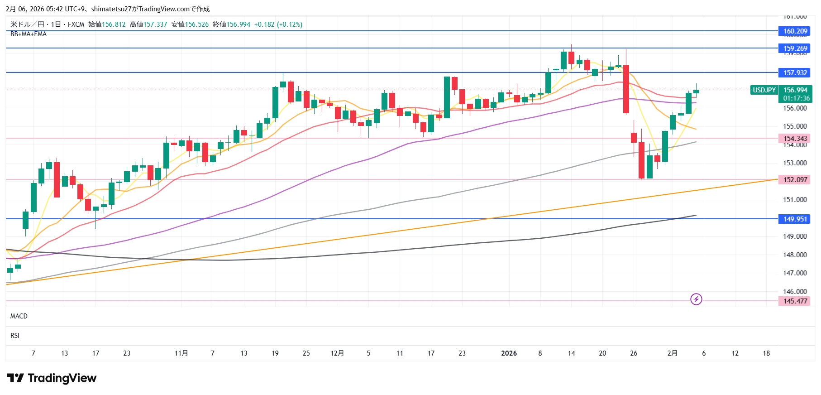This screenshot has width=821, height=395.
Task: Select the 12月 label on the time axis
Action: 337,353
